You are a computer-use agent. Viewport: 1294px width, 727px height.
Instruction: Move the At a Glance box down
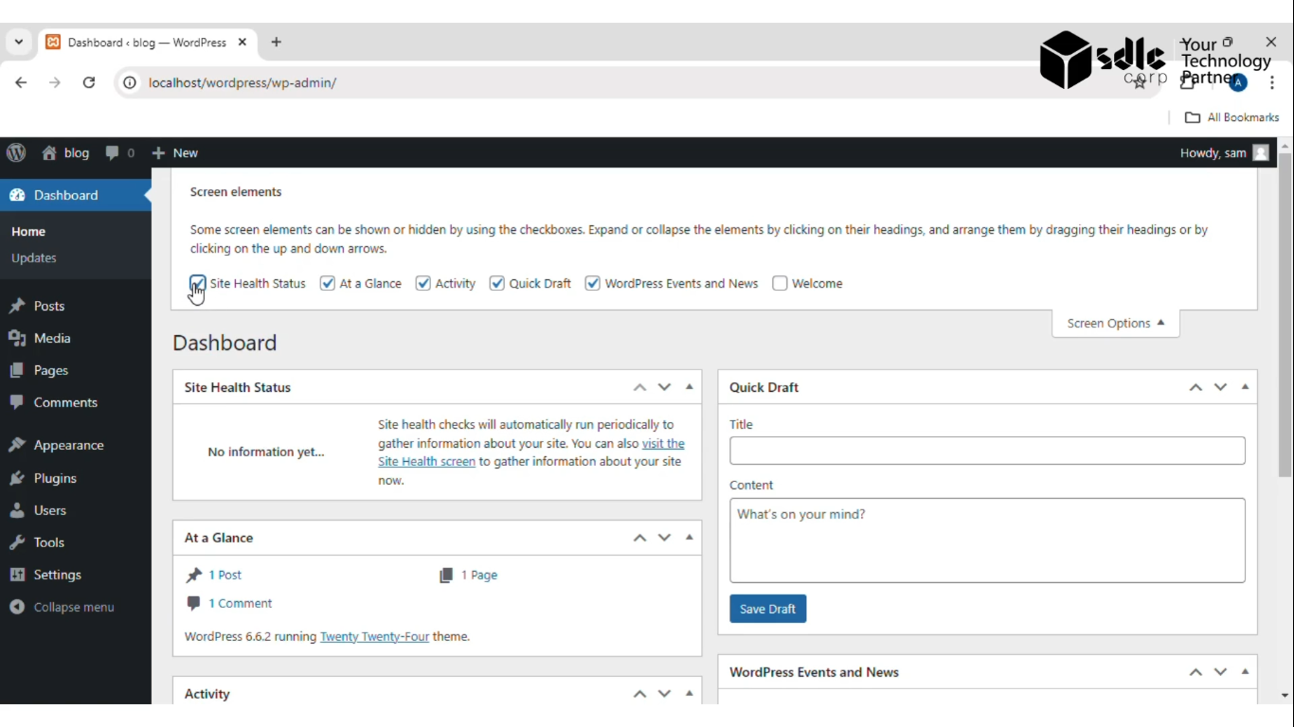(x=664, y=538)
